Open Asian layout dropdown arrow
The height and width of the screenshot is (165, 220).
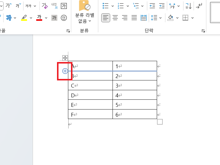click(x=179, y=6)
